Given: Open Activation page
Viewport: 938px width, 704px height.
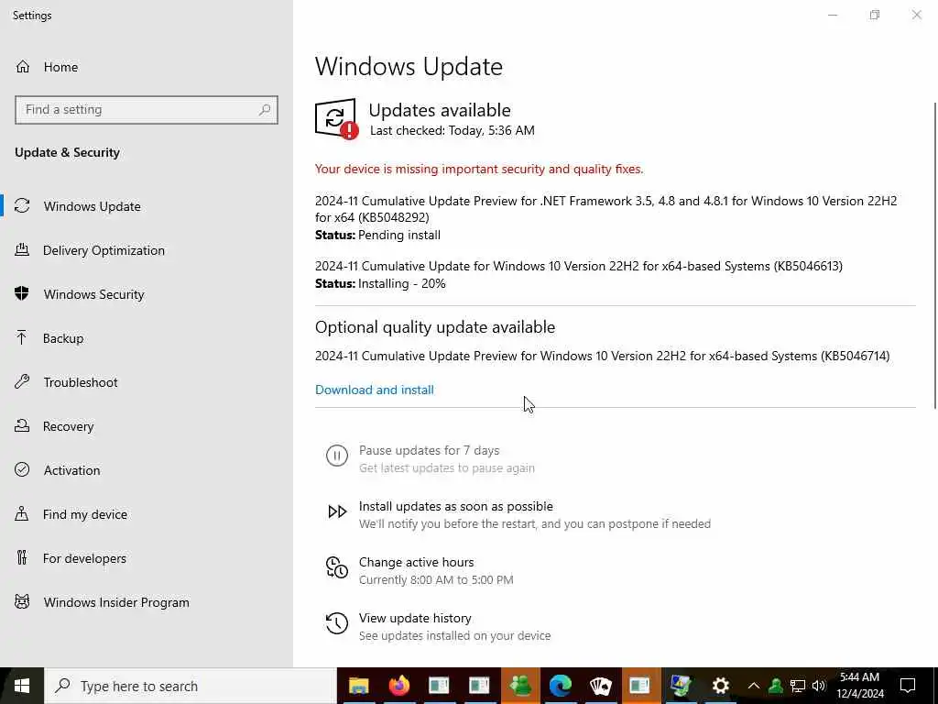Looking at the screenshot, I should point(71,470).
